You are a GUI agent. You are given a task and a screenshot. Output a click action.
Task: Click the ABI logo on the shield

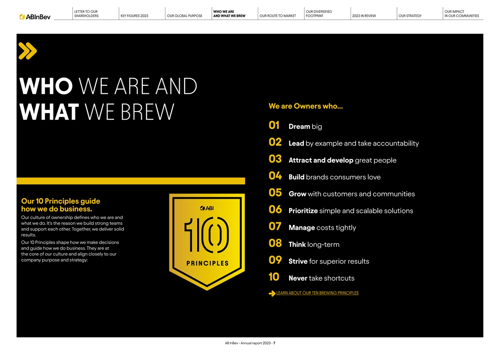tap(207, 208)
